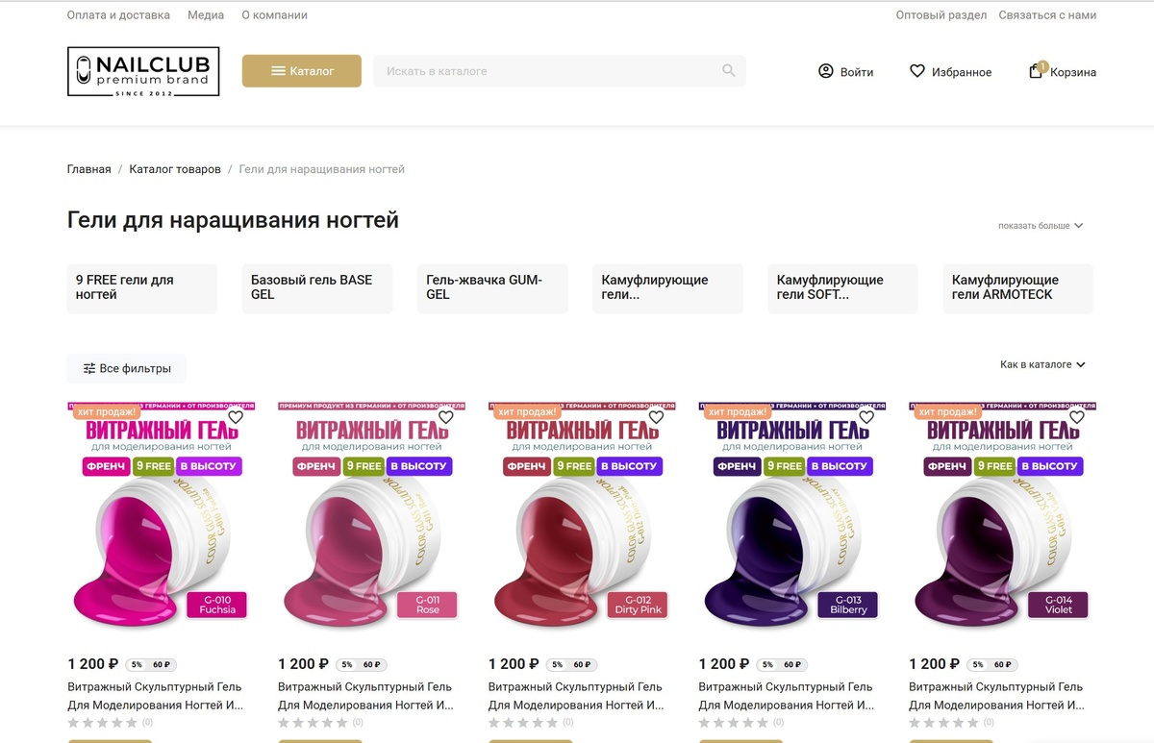The width and height of the screenshot is (1154, 743).
Task: Rate the Fuchsia gel with stars
Action: (103, 723)
